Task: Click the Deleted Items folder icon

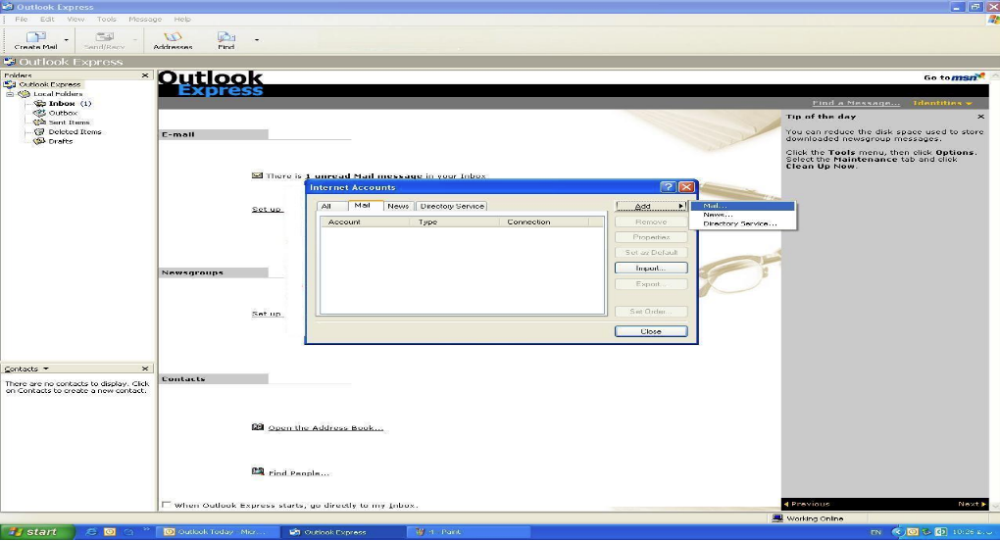Action: tap(39, 132)
